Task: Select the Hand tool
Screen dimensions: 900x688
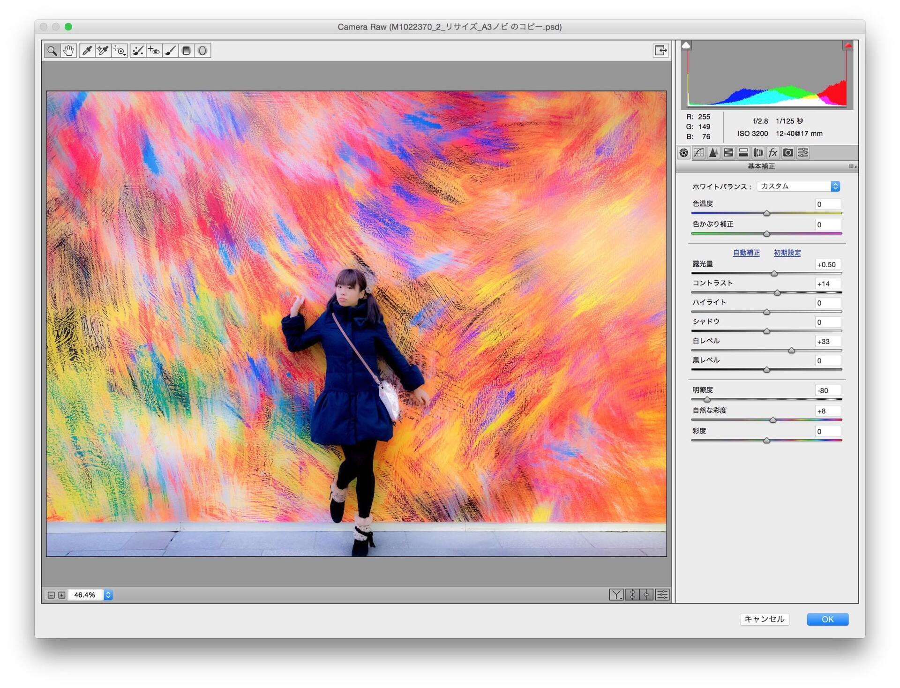Action: [68, 51]
